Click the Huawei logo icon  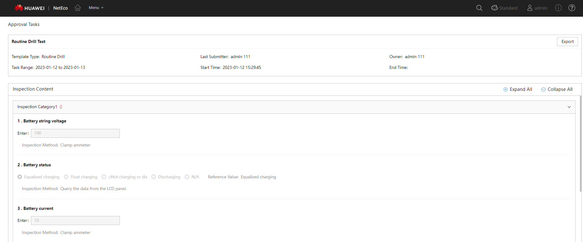click(x=19, y=8)
